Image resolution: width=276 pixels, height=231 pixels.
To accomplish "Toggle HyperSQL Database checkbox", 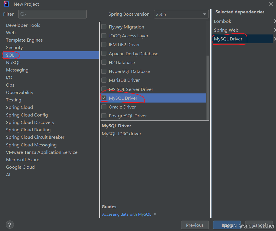I will coord(104,71).
